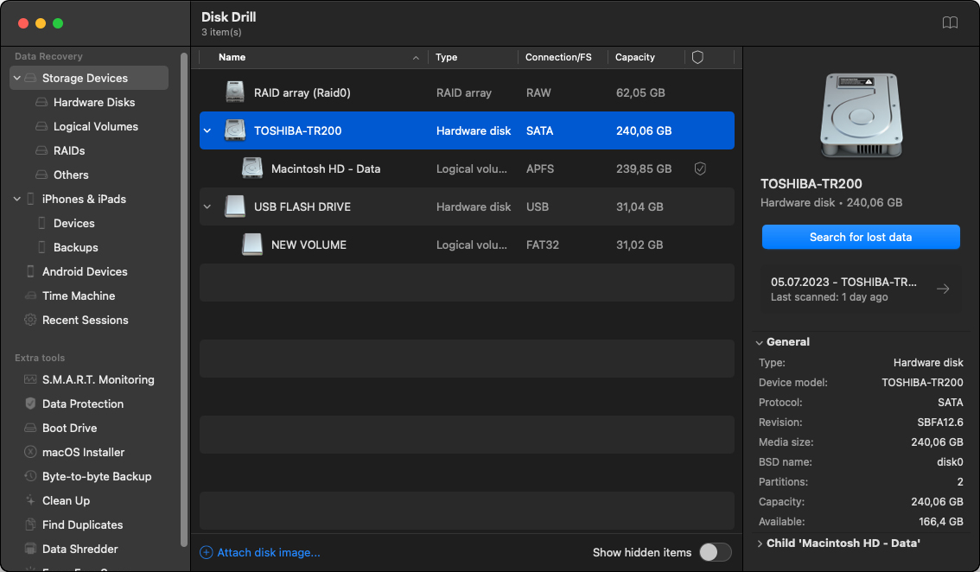The image size is (980, 572).
Task: Select Hardware Disks in sidebar
Action: pos(93,102)
